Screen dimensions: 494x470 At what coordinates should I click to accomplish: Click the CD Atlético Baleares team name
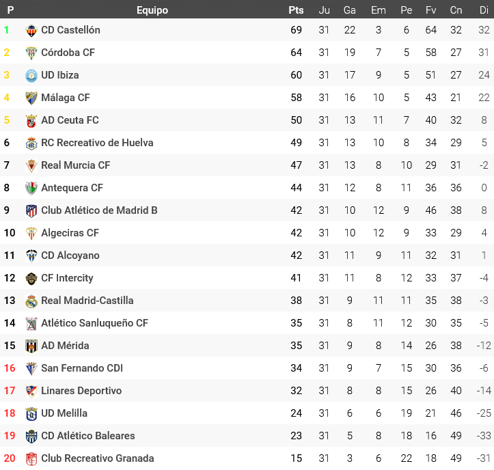tap(88, 436)
